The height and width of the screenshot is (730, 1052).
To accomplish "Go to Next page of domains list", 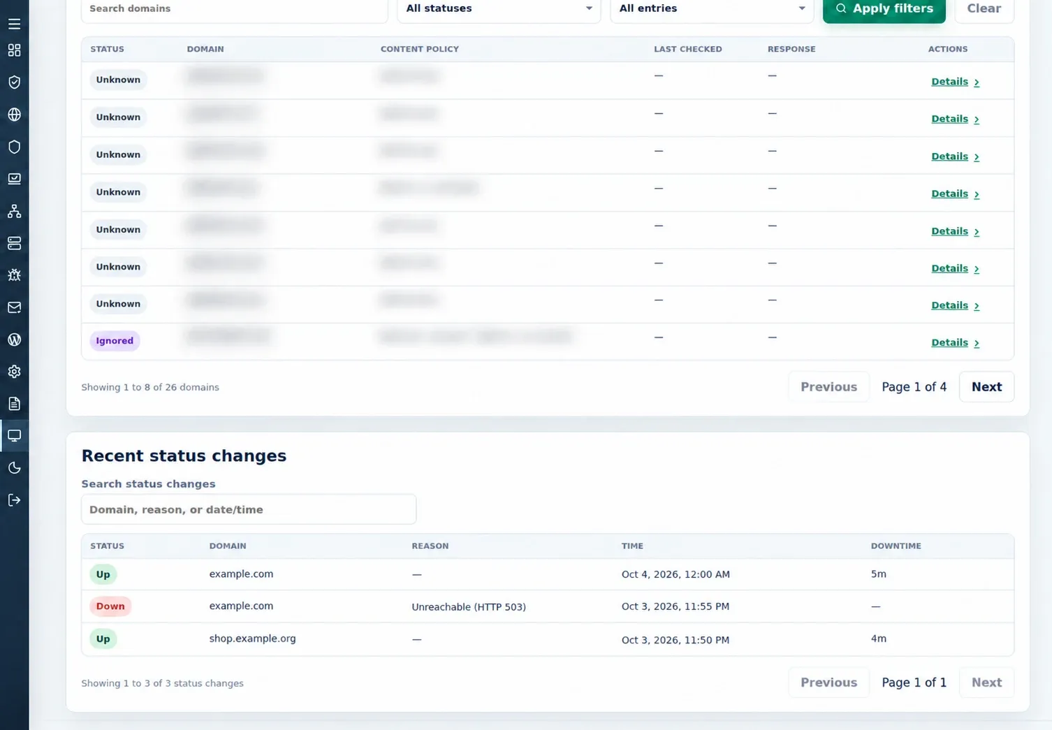I will point(986,387).
